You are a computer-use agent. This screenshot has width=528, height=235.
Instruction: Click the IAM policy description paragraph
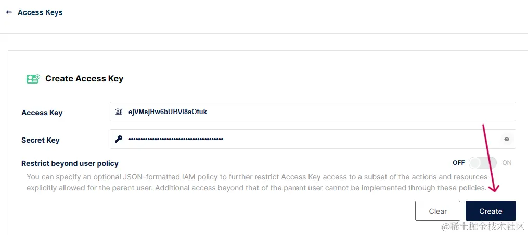(x=257, y=182)
